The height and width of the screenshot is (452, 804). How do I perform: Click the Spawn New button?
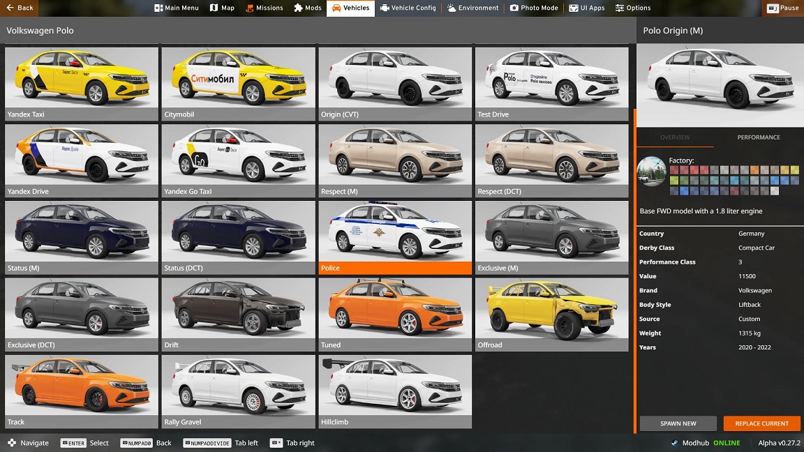coord(678,423)
